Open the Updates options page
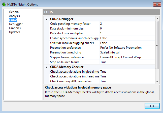Image resolution: width=163 pixels, height=113 pixels. pos(15,32)
